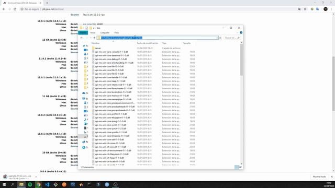The width and height of the screenshot is (335, 188).
Task: Open the Vista ribbon tab
Action: 116,32
